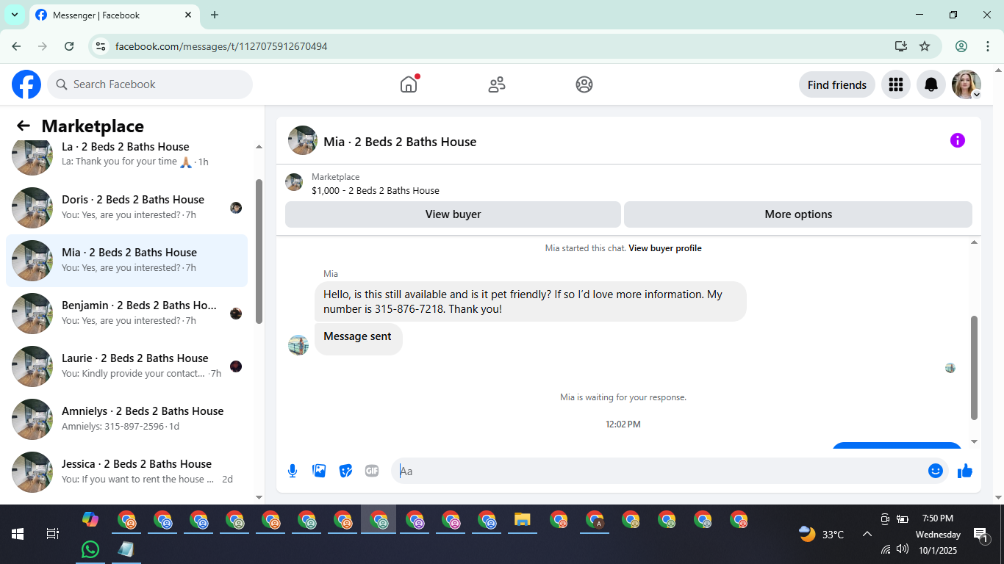Record a voice clip with the microphone icon
The width and height of the screenshot is (1004, 564).
293,471
